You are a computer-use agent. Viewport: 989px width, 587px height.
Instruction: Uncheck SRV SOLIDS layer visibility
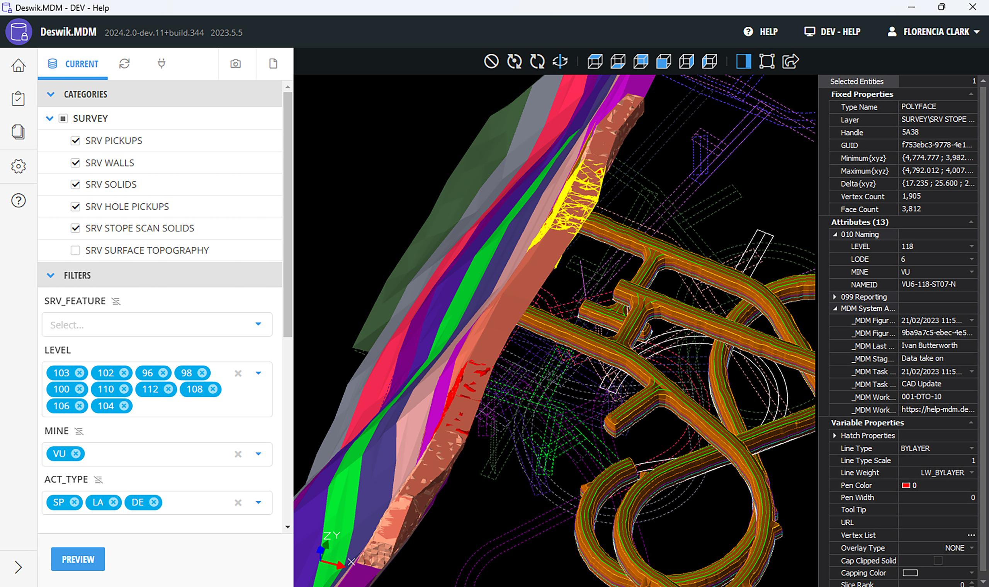[75, 184]
